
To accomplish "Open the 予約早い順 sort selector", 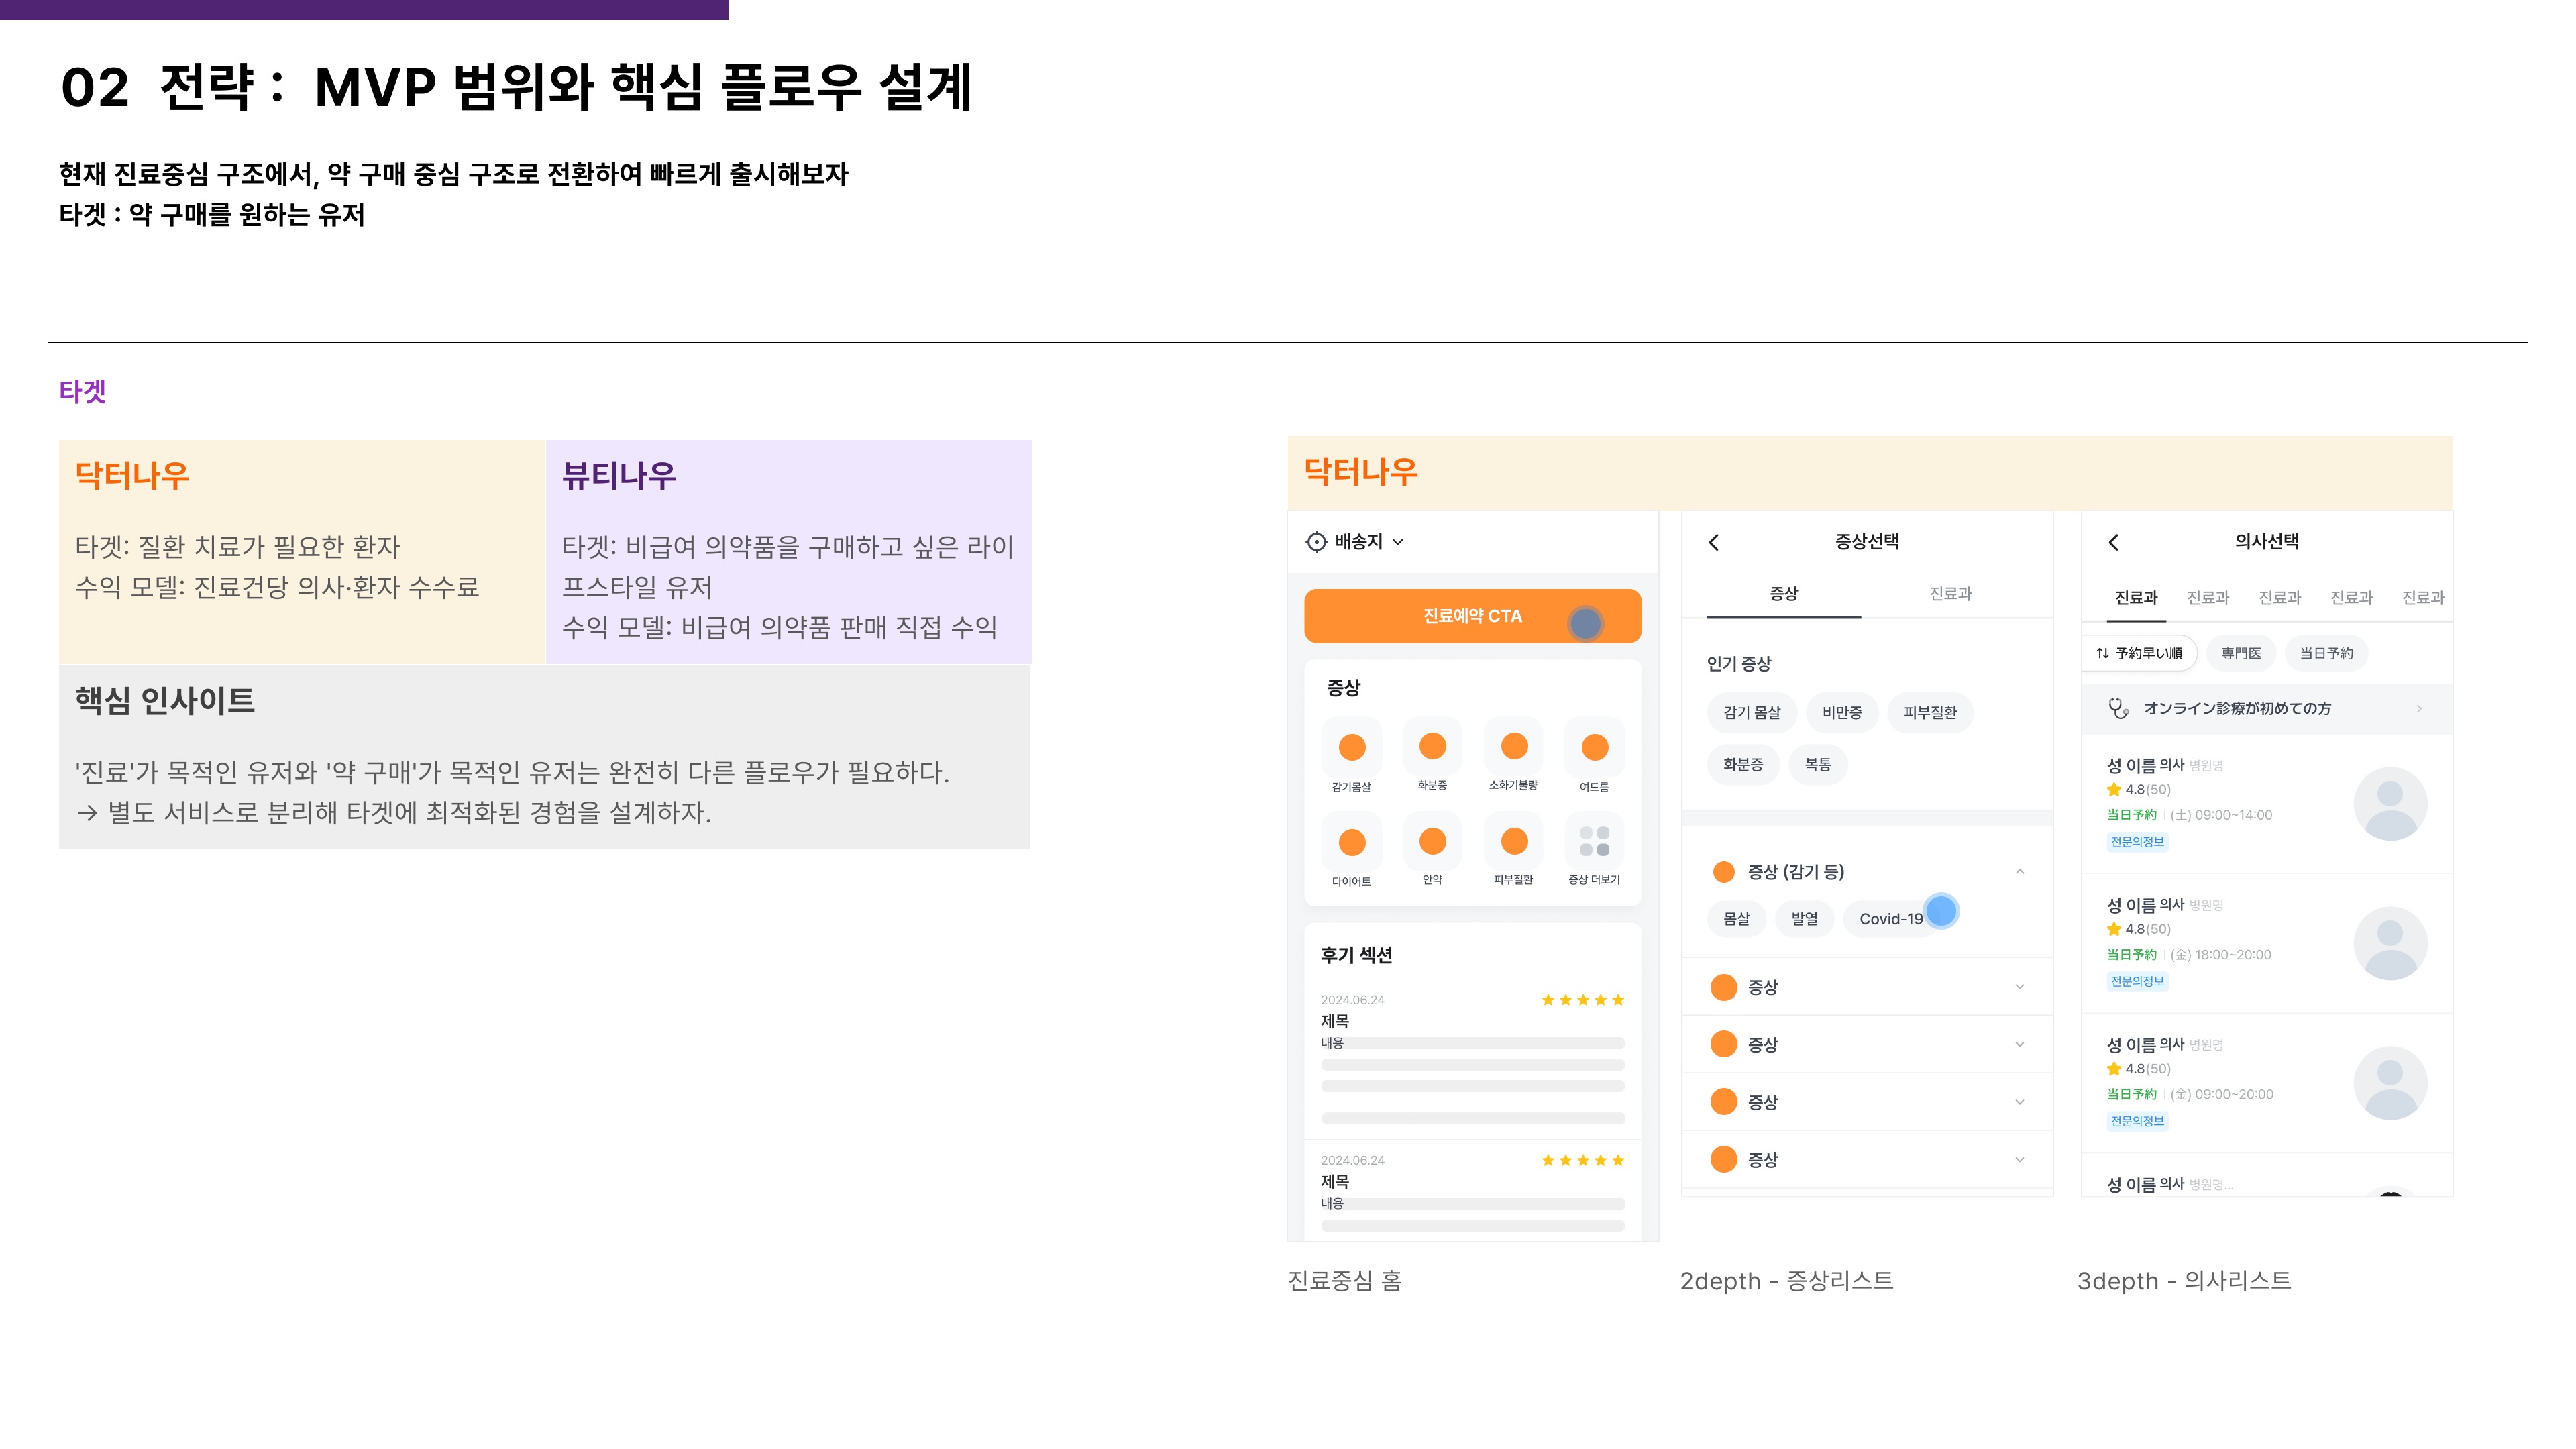I will point(2139,653).
